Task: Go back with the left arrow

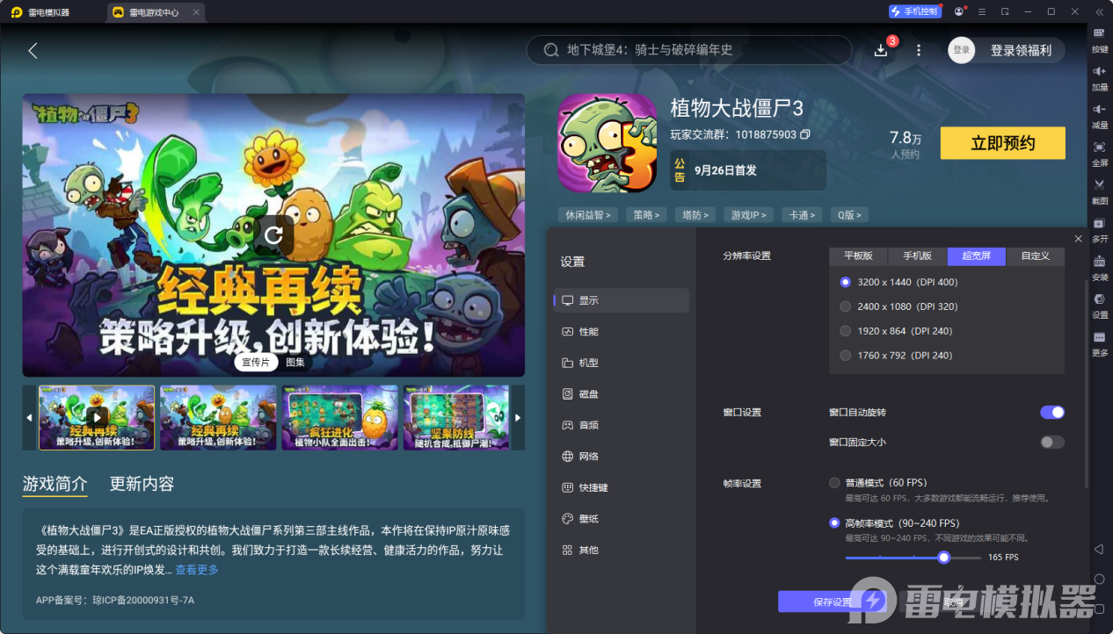Action: pyautogui.click(x=33, y=51)
